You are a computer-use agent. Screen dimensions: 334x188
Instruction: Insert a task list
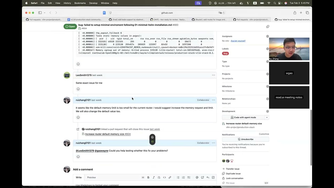[189, 178]
